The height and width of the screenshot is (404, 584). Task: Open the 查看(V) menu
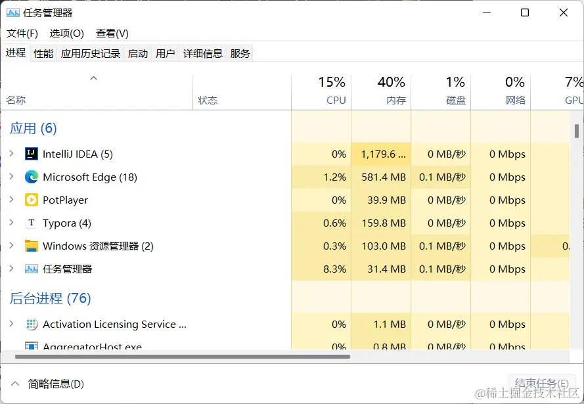(112, 34)
